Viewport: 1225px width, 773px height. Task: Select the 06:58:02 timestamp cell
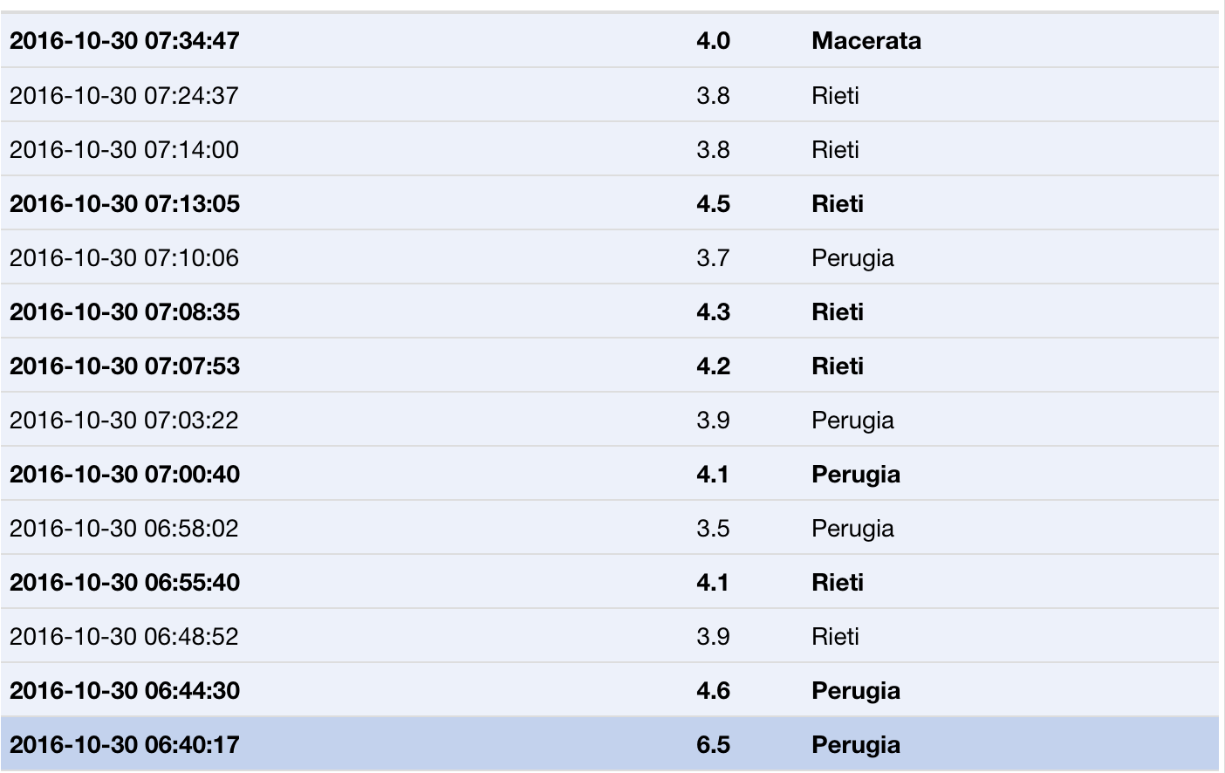[124, 529]
